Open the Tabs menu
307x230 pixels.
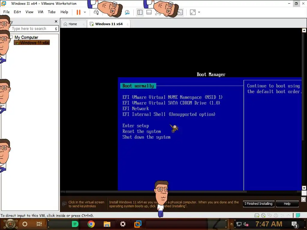tap(52, 12)
